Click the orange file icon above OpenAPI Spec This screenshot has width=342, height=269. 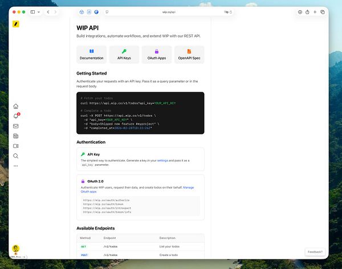click(189, 51)
